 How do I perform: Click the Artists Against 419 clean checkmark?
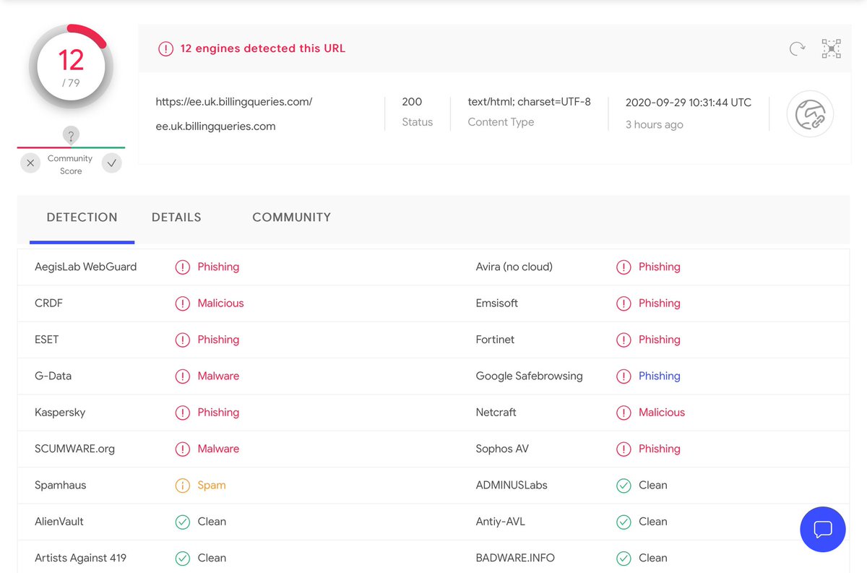pyautogui.click(x=183, y=558)
